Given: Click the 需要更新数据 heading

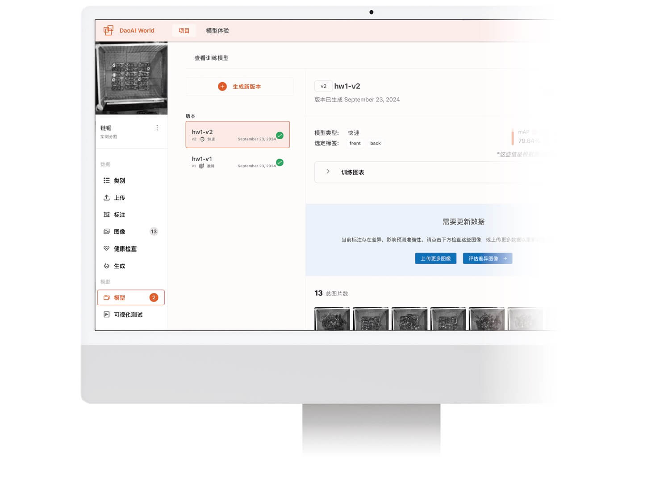Looking at the screenshot, I should coord(463,222).
